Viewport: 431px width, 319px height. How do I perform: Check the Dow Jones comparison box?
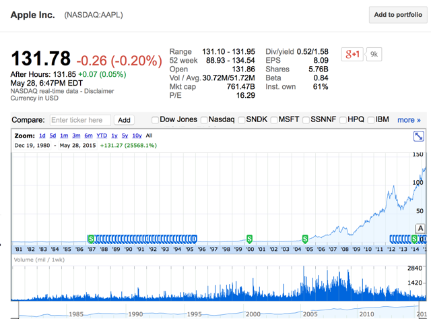(155, 120)
